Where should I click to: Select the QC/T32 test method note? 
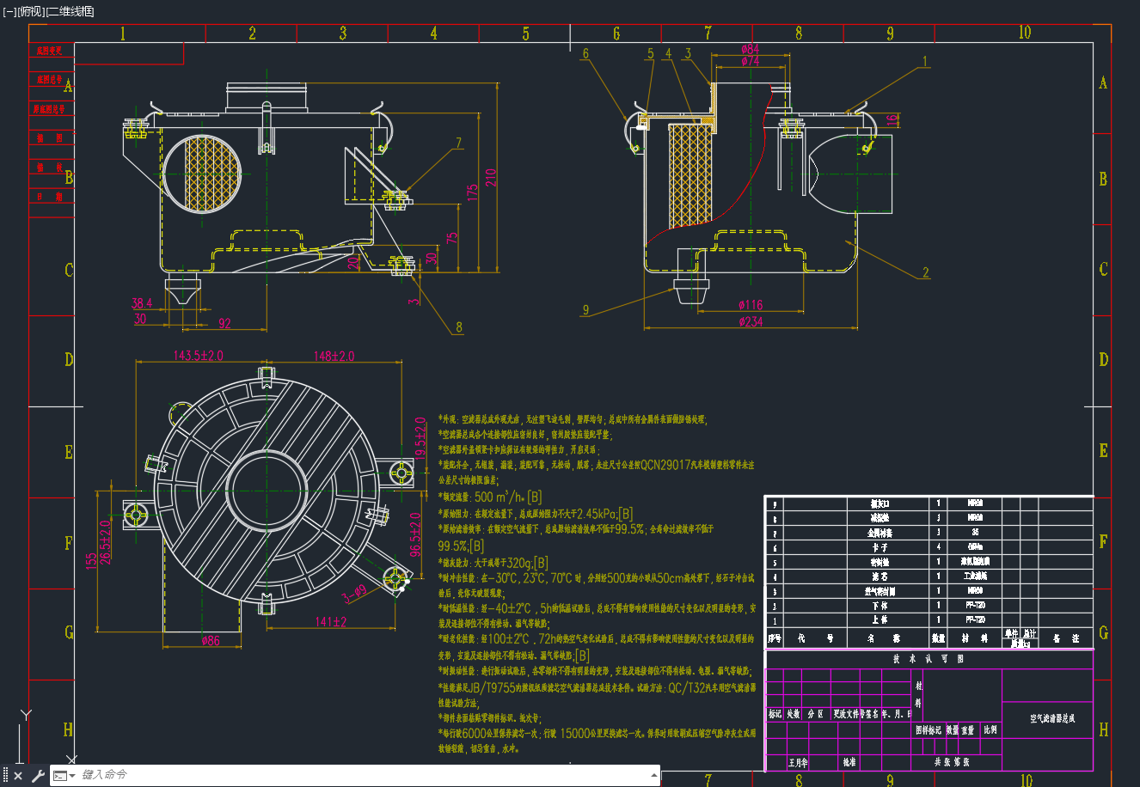pyautogui.click(x=714, y=688)
